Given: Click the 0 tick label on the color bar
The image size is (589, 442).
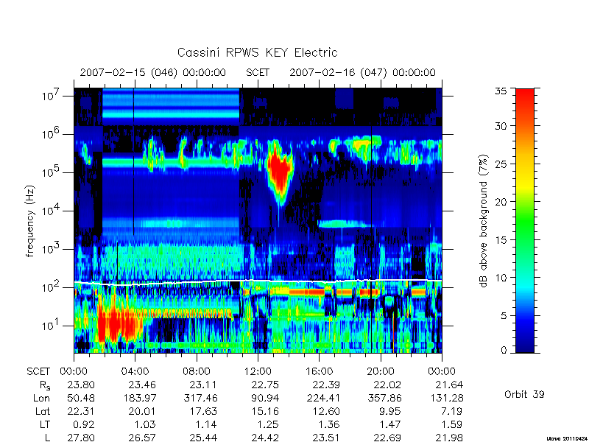Looking at the screenshot, I should point(504,350).
